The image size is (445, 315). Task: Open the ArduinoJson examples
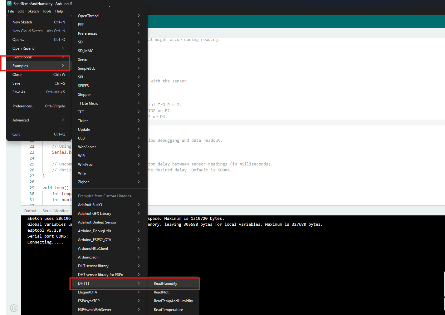click(110, 257)
